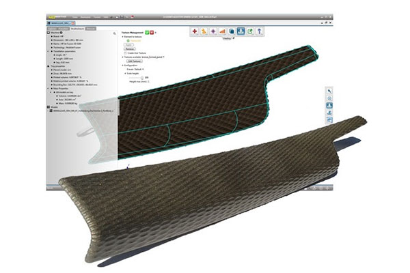The height and width of the screenshot is (273, 410).
Task: Click the green selected-element indicator under Element to texture
Action: (x=128, y=41)
